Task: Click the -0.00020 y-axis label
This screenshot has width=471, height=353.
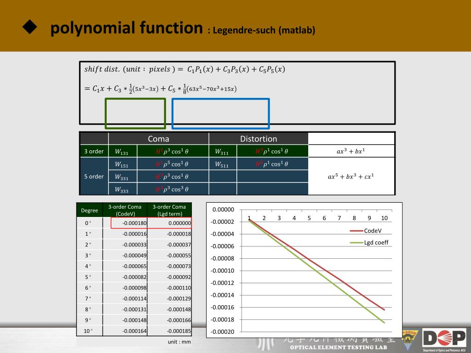Action: tap(222, 332)
